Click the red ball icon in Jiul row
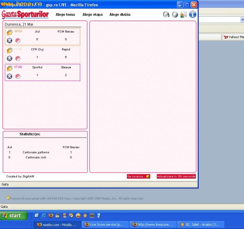This screenshot has height=229, width=244. 18,41
